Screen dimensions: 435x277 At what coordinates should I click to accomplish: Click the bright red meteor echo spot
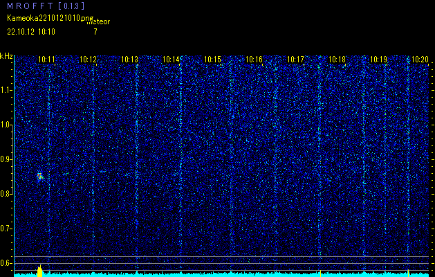tap(40, 176)
